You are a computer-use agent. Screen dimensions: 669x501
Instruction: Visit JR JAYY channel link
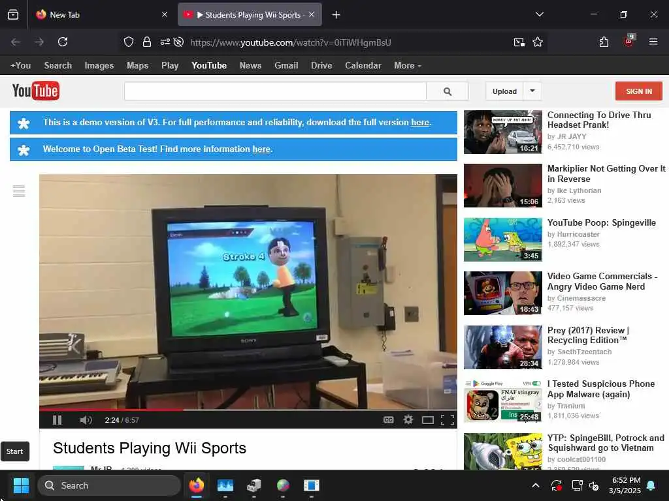tap(572, 136)
